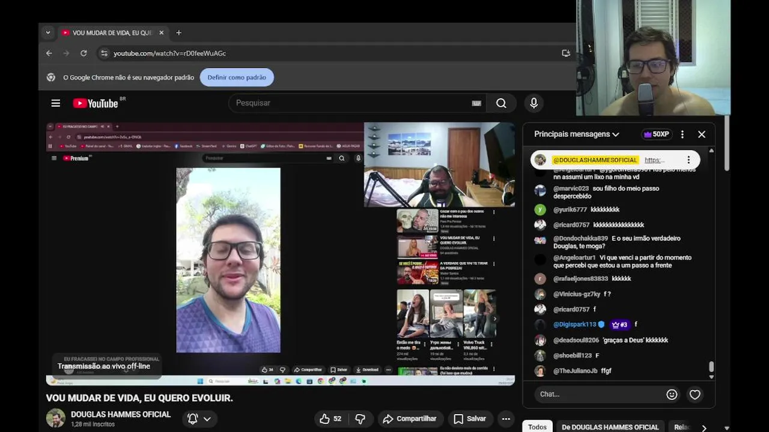Click the channel avatar below the video

(x=56, y=418)
